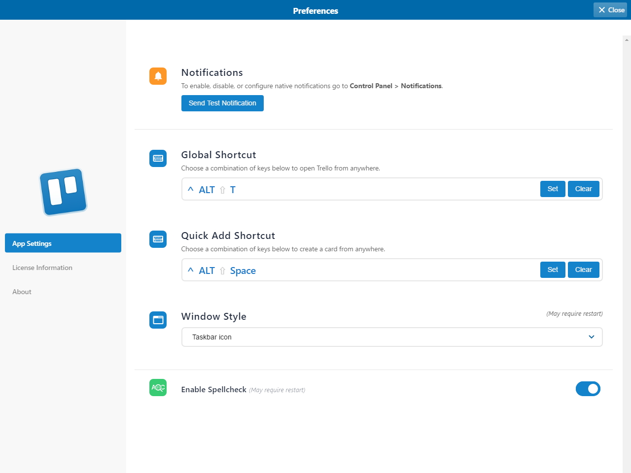This screenshot has width=631, height=473.
Task: Click the Global Shortcut heading
Action: 218,155
